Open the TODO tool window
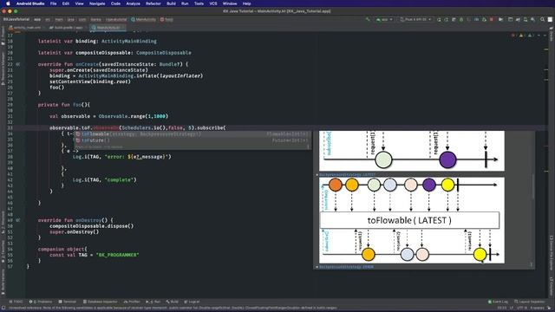555x312 pixels. 16,302
